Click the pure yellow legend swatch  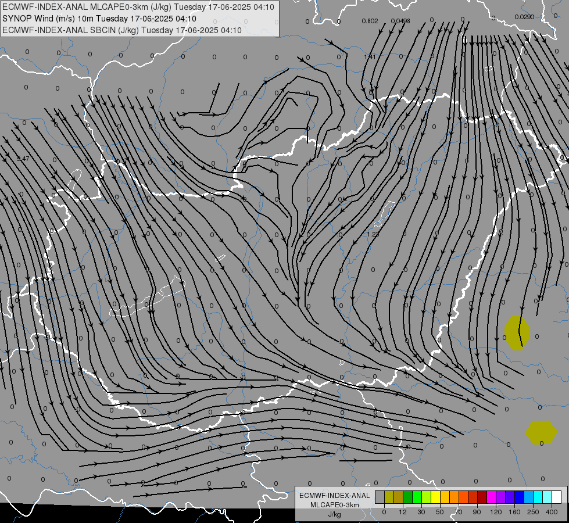[435, 497]
